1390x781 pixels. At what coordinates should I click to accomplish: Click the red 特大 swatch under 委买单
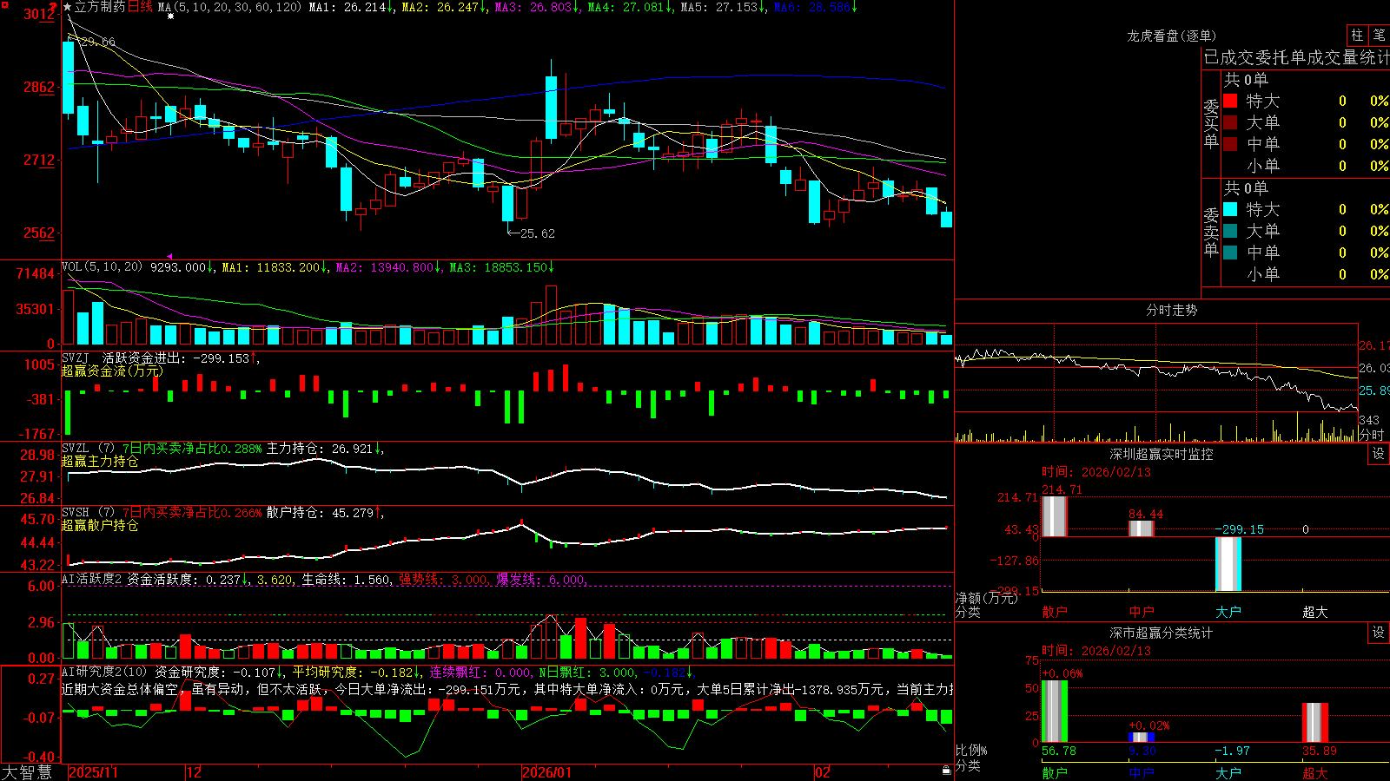(x=1230, y=101)
